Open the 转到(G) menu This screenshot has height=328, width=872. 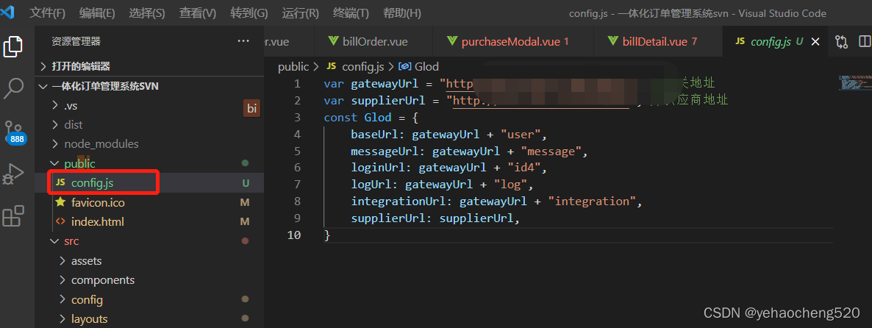(248, 13)
